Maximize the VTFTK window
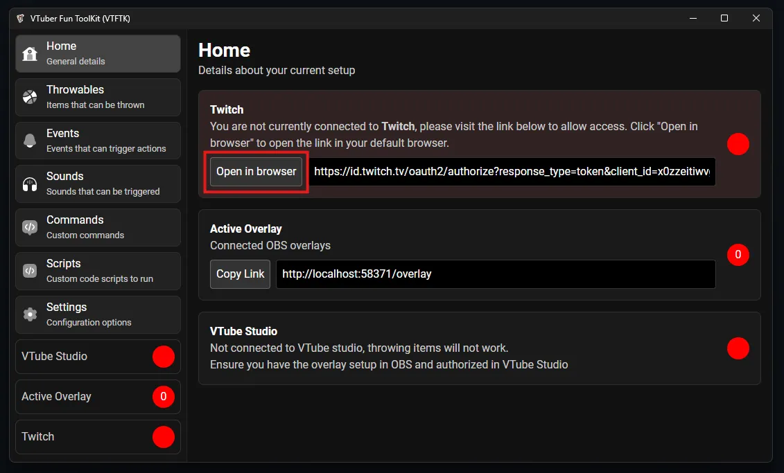784x473 pixels. click(x=724, y=19)
